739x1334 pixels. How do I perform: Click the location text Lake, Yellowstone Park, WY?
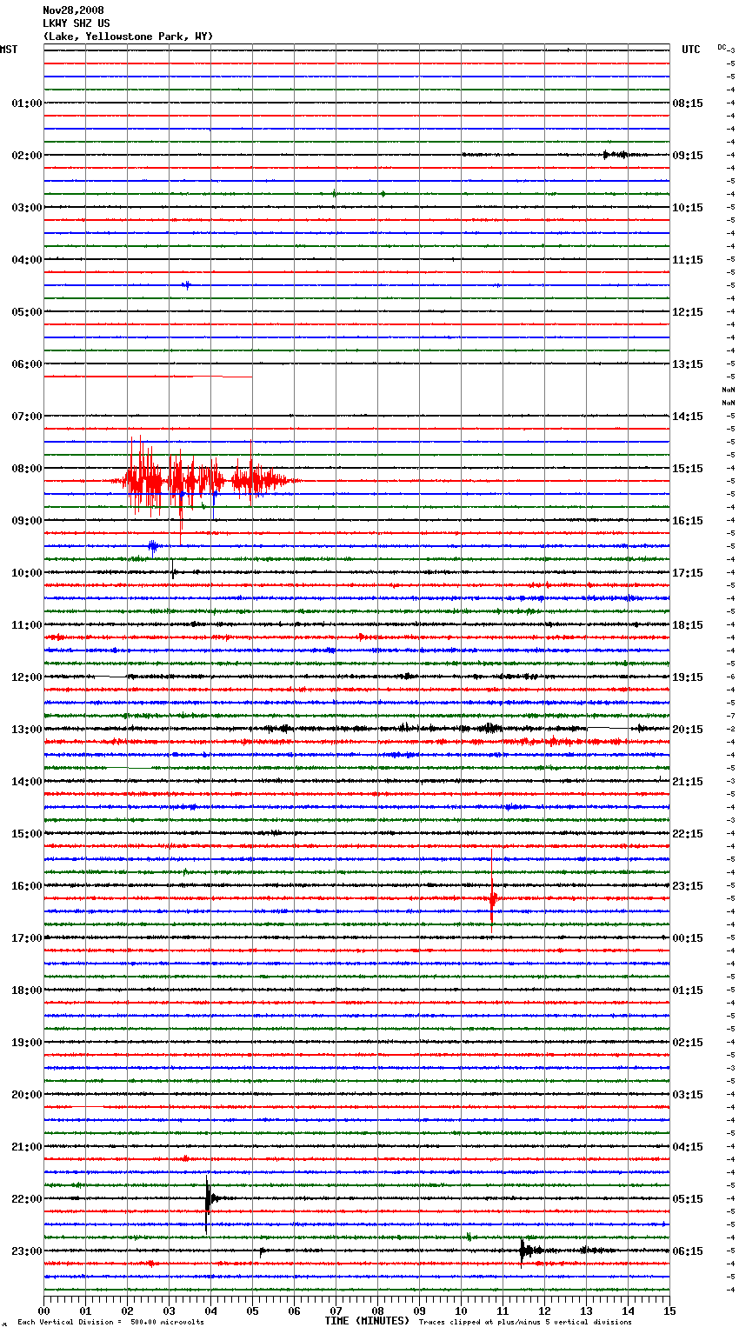(128, 37)
